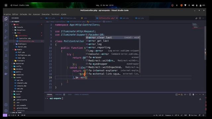Select Log::error snippet suggestion
Screen dimensions: 212x119
click(113, 51)
